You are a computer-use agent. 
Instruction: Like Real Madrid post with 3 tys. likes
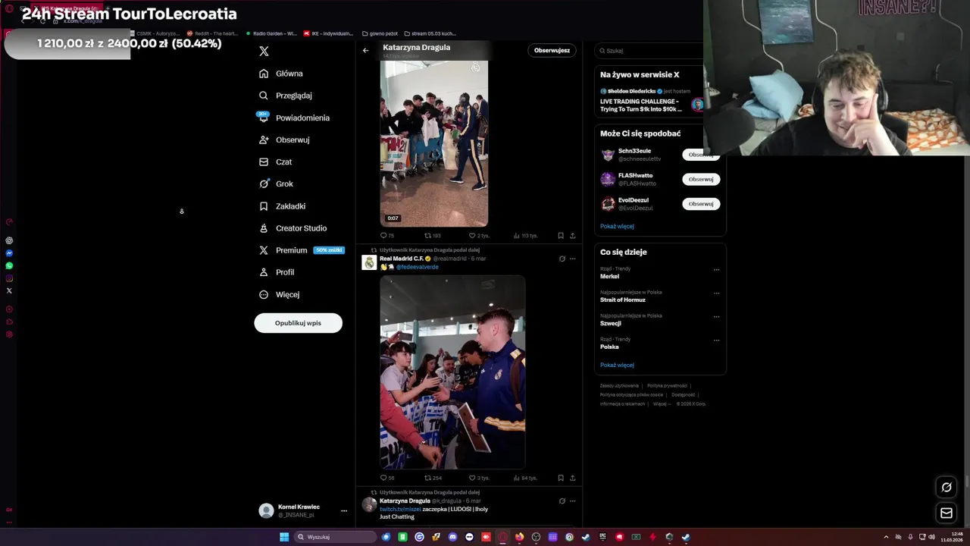[x=479, y=479]
